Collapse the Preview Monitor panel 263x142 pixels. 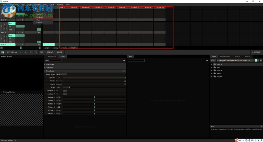pyautogui.click(x=2, y=92)
